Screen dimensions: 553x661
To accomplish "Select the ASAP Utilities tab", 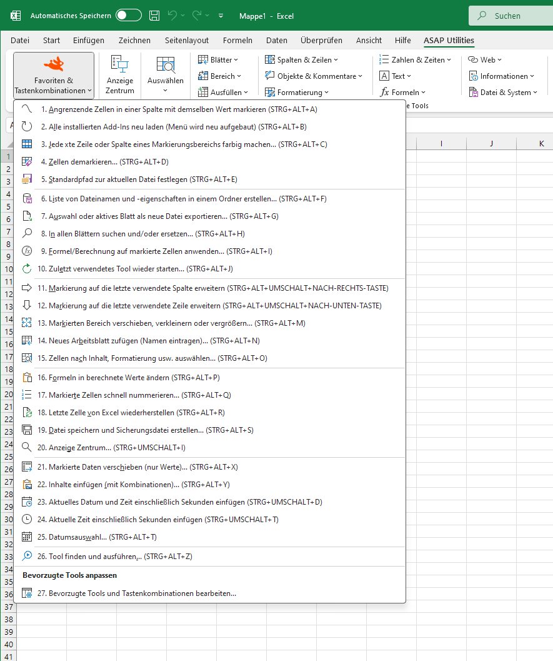I will [x=449, y=40].
